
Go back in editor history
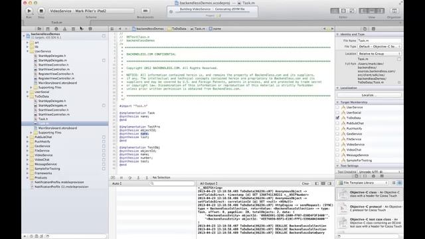pos(120,29)
